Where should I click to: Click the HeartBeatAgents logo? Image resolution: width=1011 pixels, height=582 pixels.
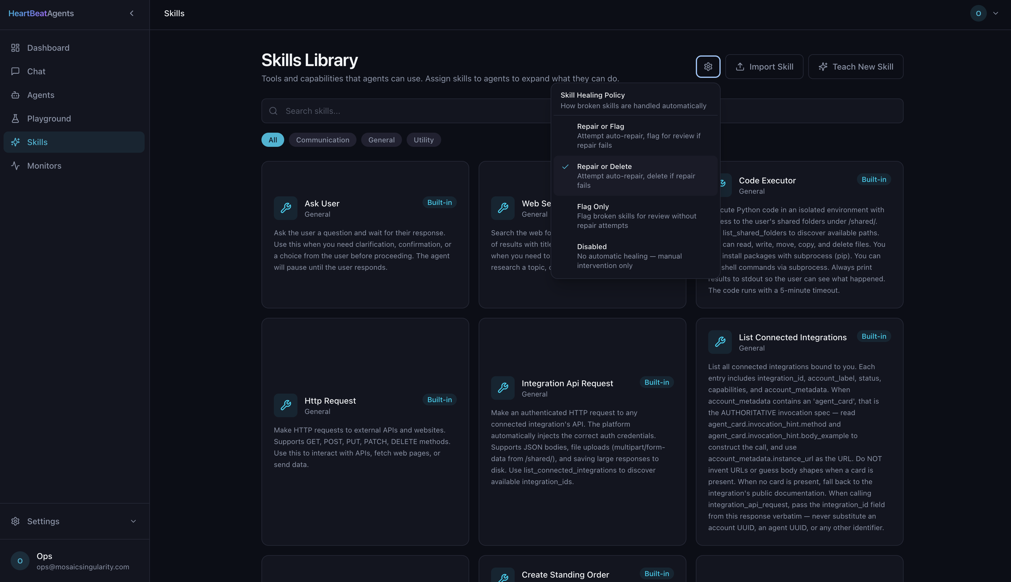tap(41, 13)
